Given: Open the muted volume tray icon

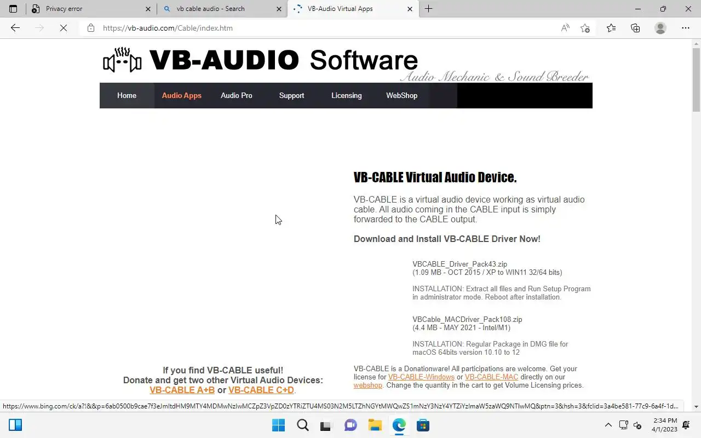Looking at the screenshot, I should click(x=637, y=425).
